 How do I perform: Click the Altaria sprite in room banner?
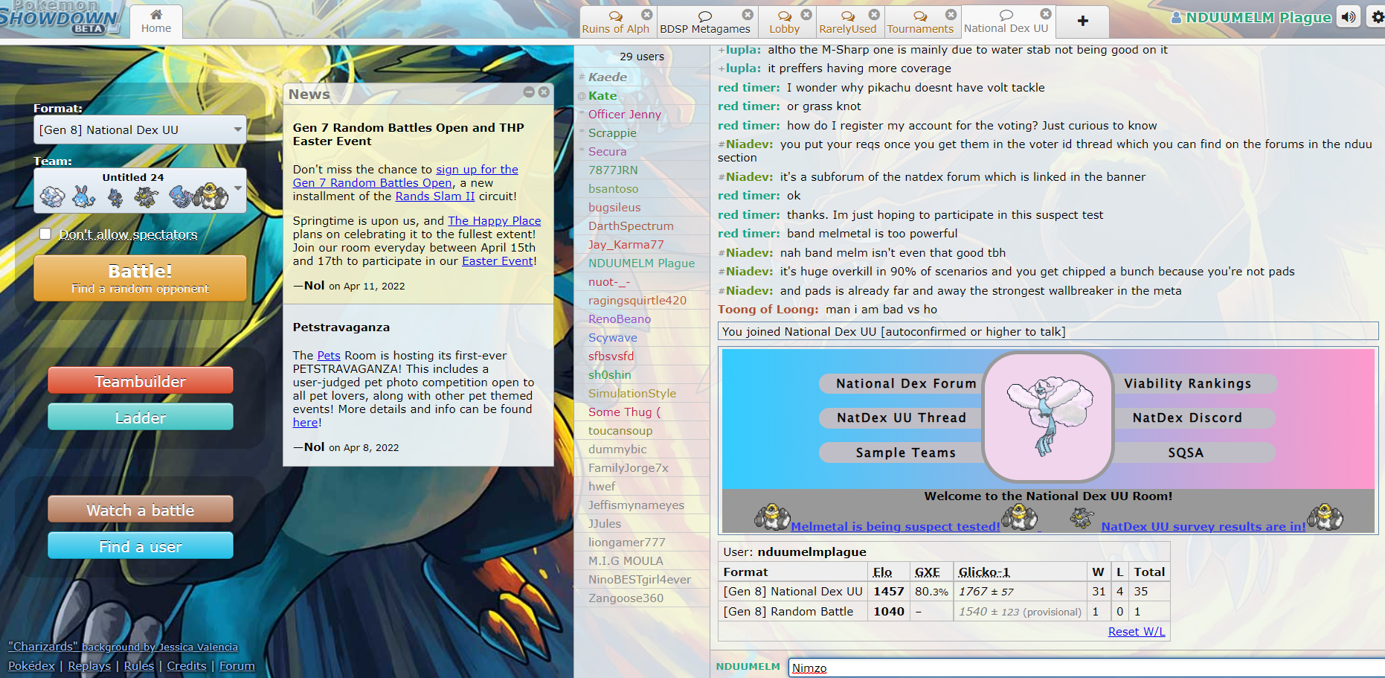tap(1048, 416)
